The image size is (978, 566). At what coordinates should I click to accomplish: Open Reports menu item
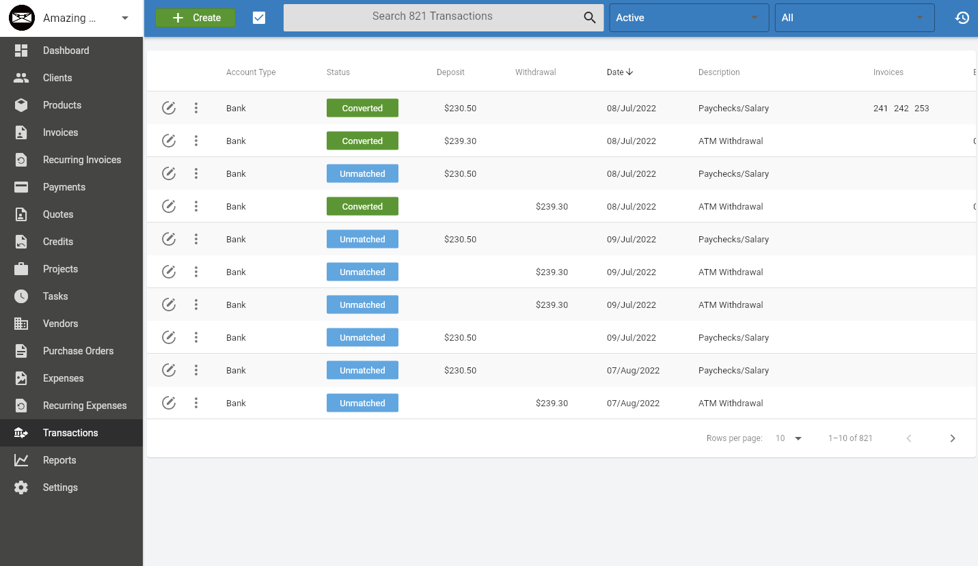[72, 460]
